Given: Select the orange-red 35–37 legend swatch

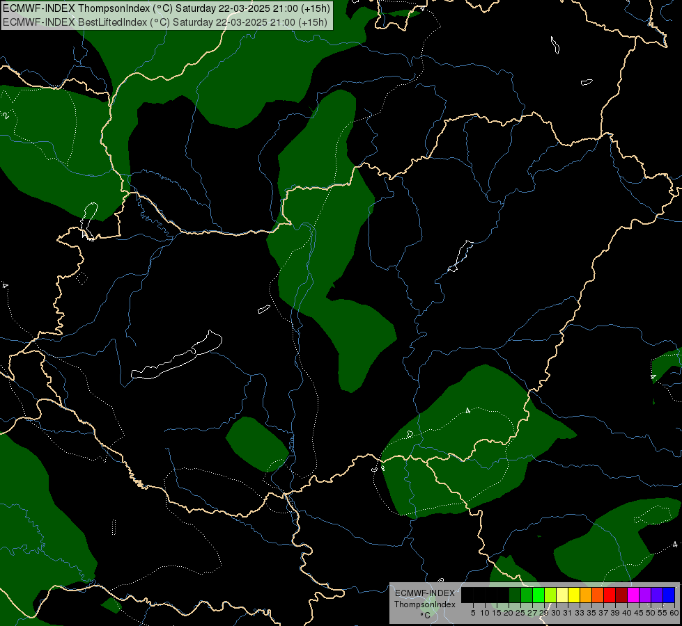Looking at the screenshot, I should (x=598, y=595).
